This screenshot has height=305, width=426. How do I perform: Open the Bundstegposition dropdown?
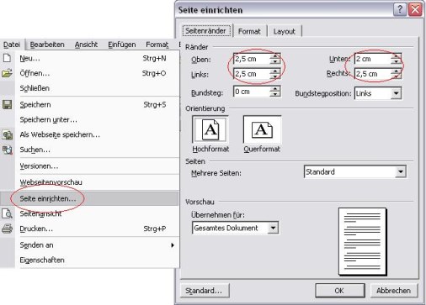[396, 93]
